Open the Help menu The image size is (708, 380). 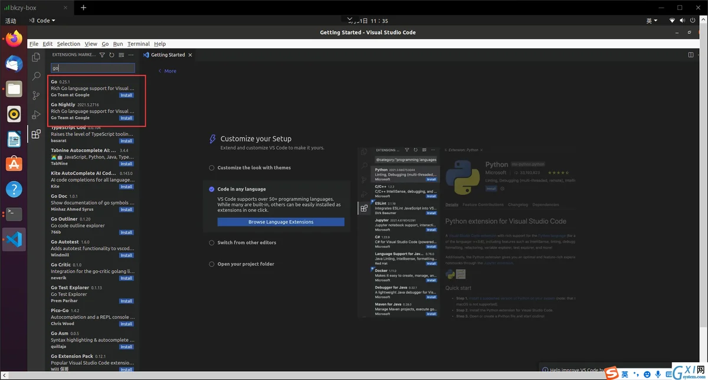[160, 44]
